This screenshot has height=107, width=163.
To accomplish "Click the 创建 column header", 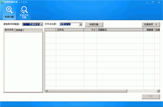I will (x=157, y=30).
